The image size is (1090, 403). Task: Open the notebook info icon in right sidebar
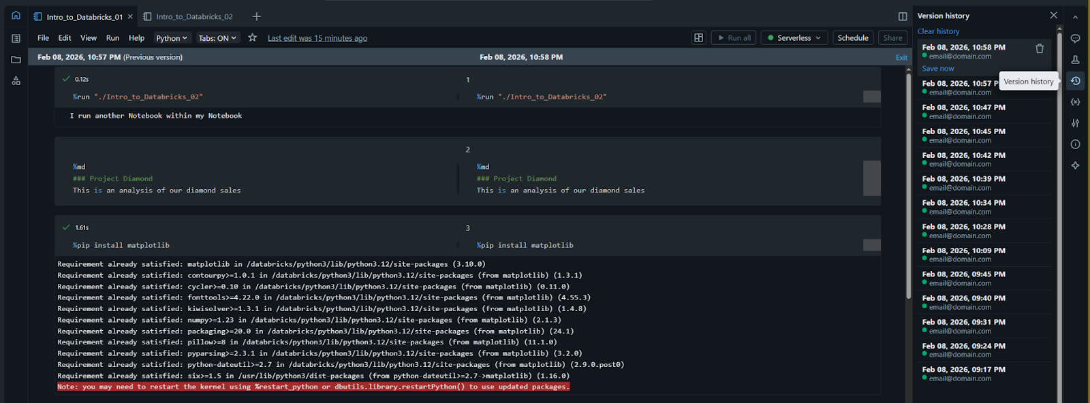tap(1075, 144)
